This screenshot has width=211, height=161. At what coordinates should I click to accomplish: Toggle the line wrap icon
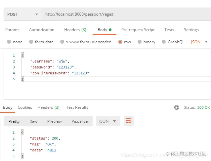click(x=129, y=121)
